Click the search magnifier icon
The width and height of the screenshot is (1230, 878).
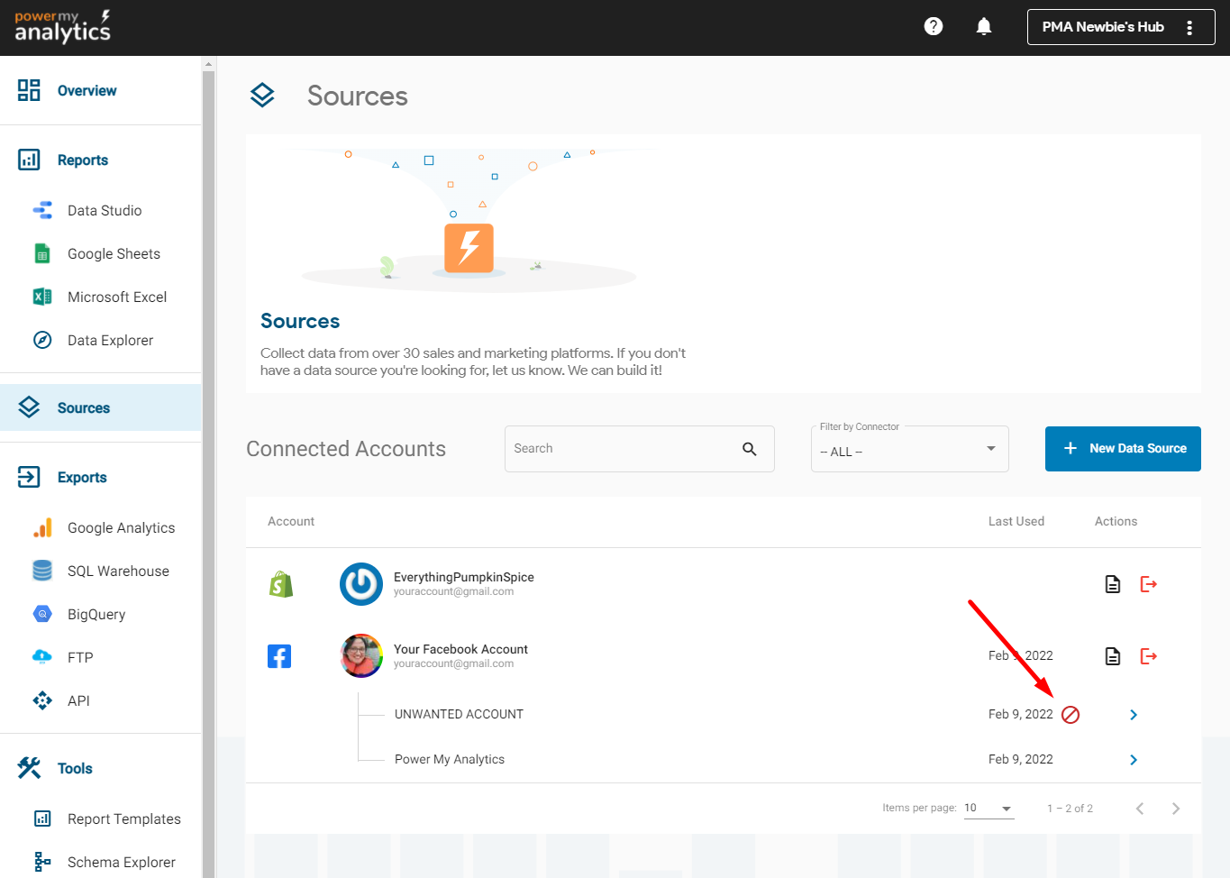click(750, 449)
